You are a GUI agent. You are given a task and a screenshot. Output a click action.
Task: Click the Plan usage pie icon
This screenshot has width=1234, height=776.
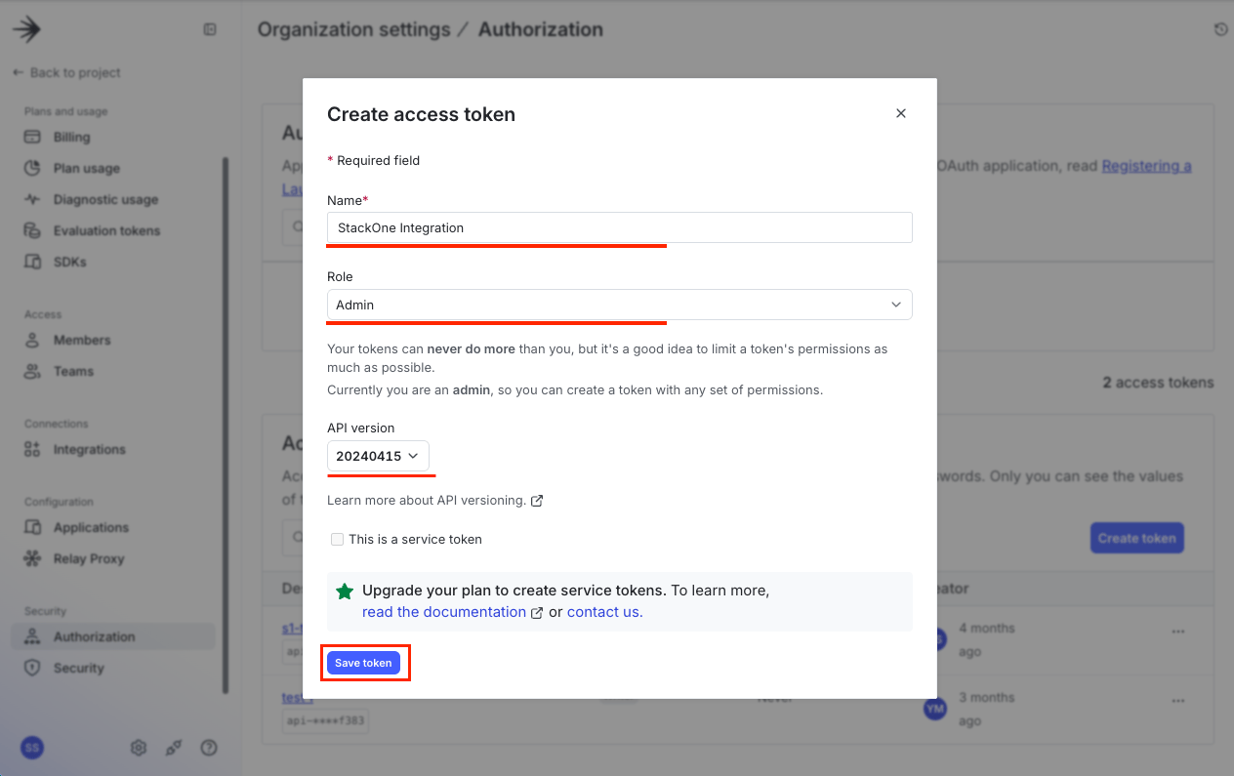coord(32,168)
